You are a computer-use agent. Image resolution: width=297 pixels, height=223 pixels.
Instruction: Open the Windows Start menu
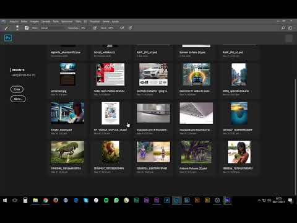[5, 200]
